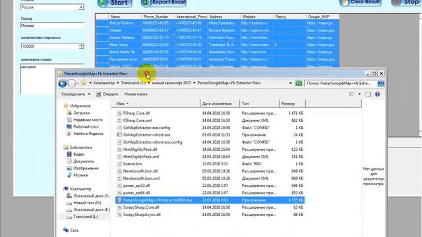This screenshot has width=422, height=237.
Task: Click the change view icon in Explorer toolbar
Action: (x=351, y=94)
